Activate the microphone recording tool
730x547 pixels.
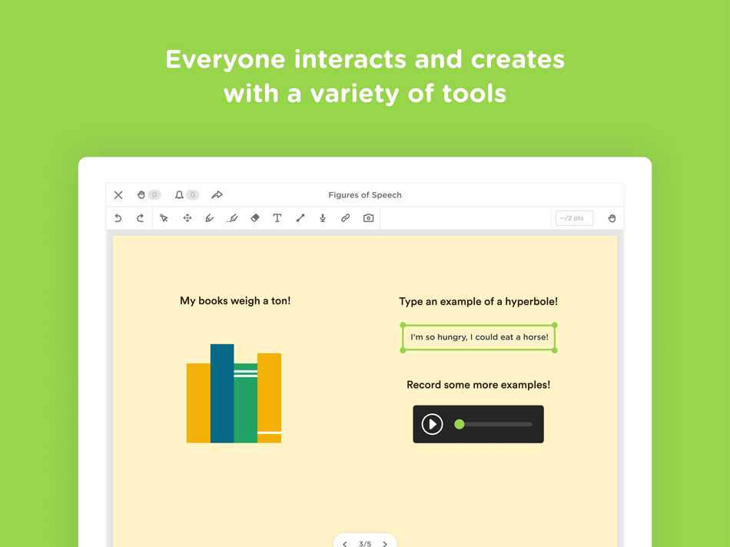[322, 218]
